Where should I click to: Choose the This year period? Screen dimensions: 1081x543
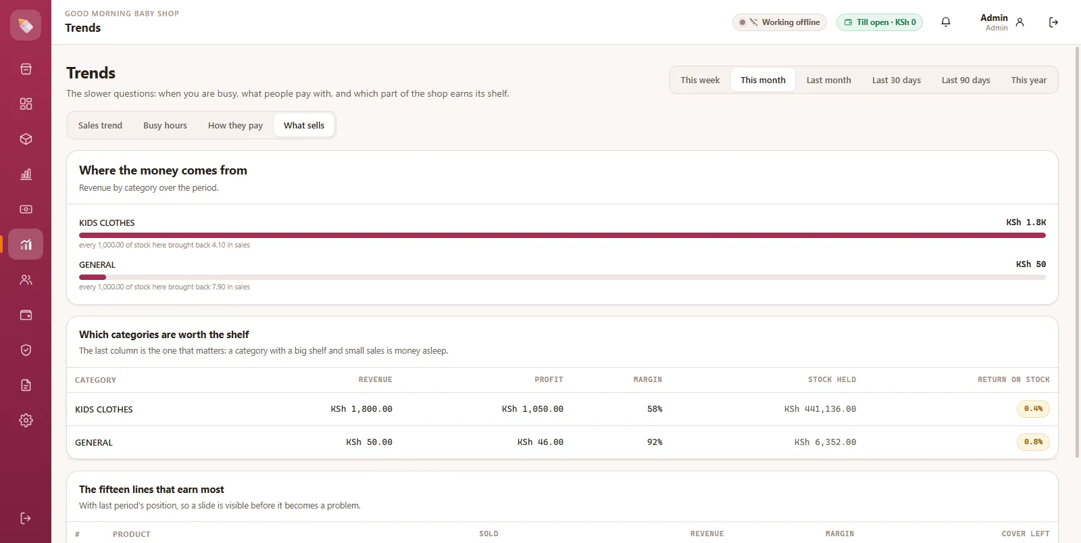[1029, 80]
